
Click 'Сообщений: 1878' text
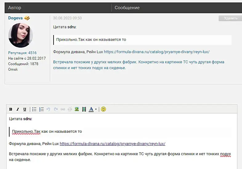coord(23,64)
